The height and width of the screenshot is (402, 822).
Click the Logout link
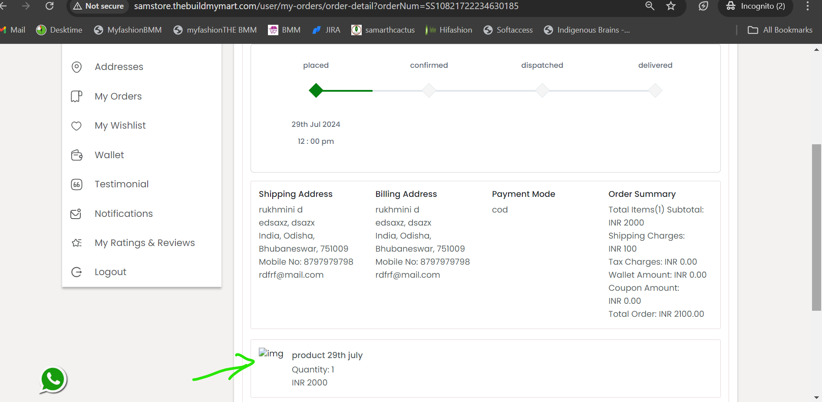pyautogui.click(x=110, y=272)
